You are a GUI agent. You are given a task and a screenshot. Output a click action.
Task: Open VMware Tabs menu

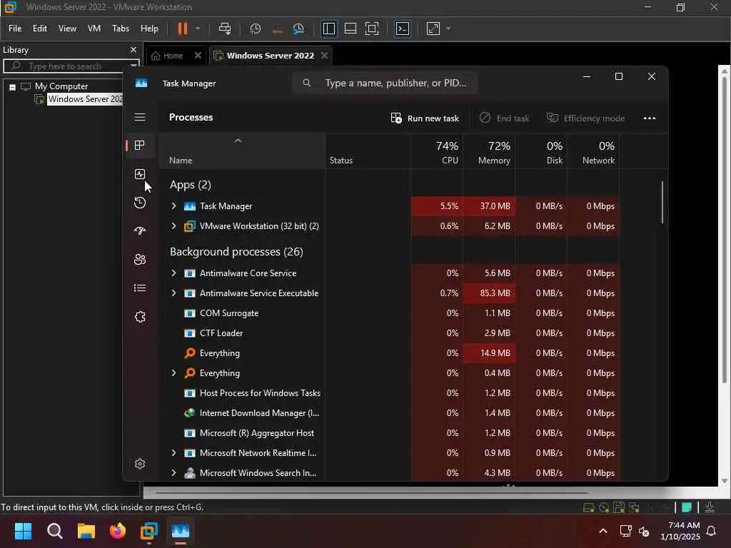(x=120, y=29)
